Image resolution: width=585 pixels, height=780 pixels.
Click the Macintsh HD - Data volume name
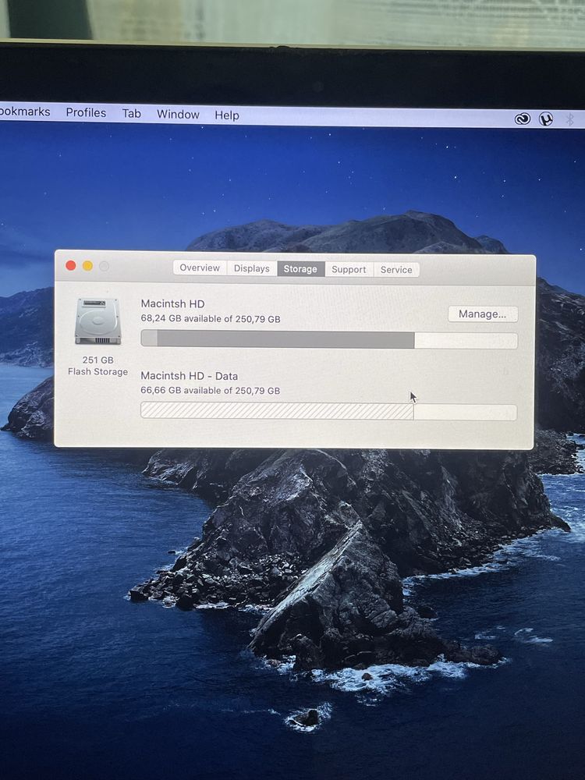tap(189, 376)
